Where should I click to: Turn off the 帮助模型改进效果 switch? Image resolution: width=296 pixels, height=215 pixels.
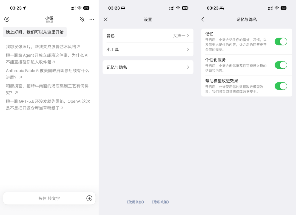pos(281,86)
